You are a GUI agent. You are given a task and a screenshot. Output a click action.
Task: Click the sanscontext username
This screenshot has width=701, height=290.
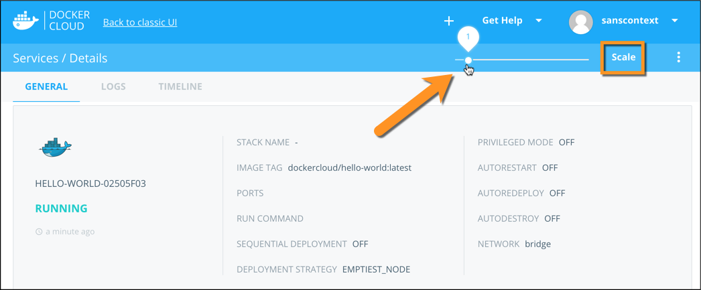631,21
